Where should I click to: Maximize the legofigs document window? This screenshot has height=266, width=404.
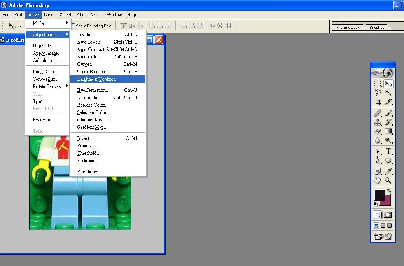point(149,40)
